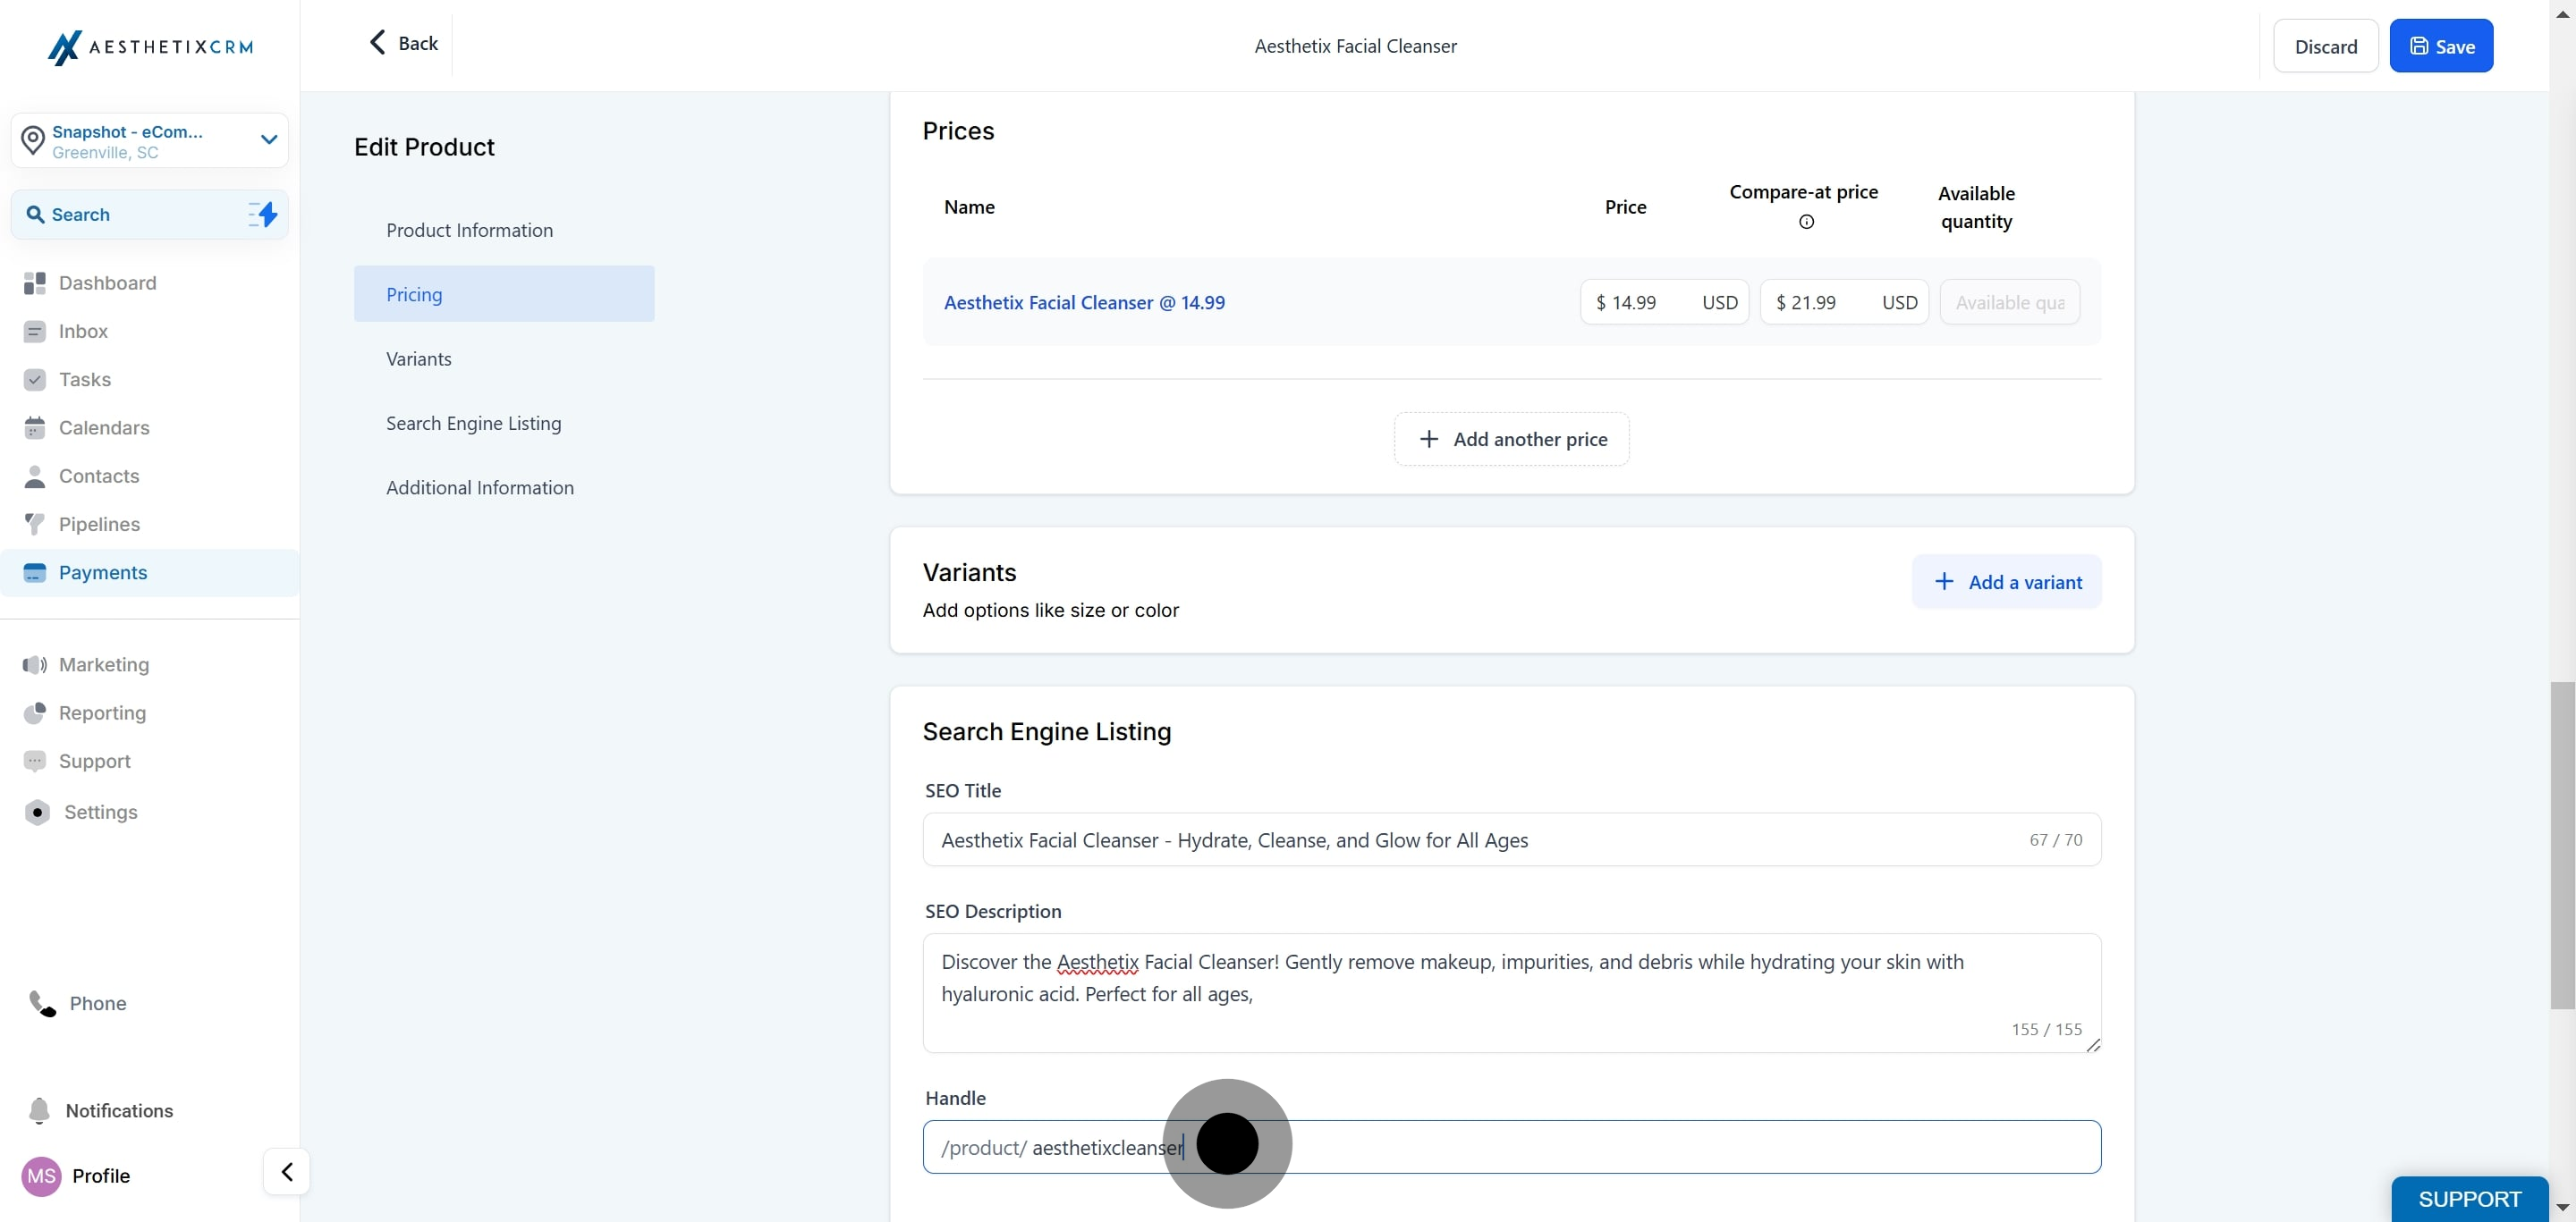Click the quick actions lightning icon
Screen dimensions: 2576x1222
263,215
